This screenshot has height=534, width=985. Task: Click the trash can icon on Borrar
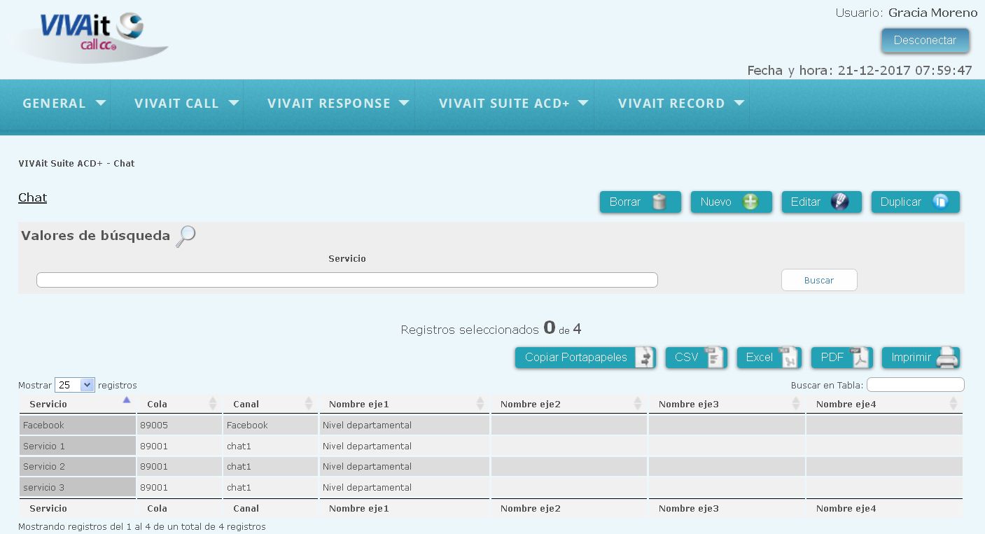[x=659, y=202]
